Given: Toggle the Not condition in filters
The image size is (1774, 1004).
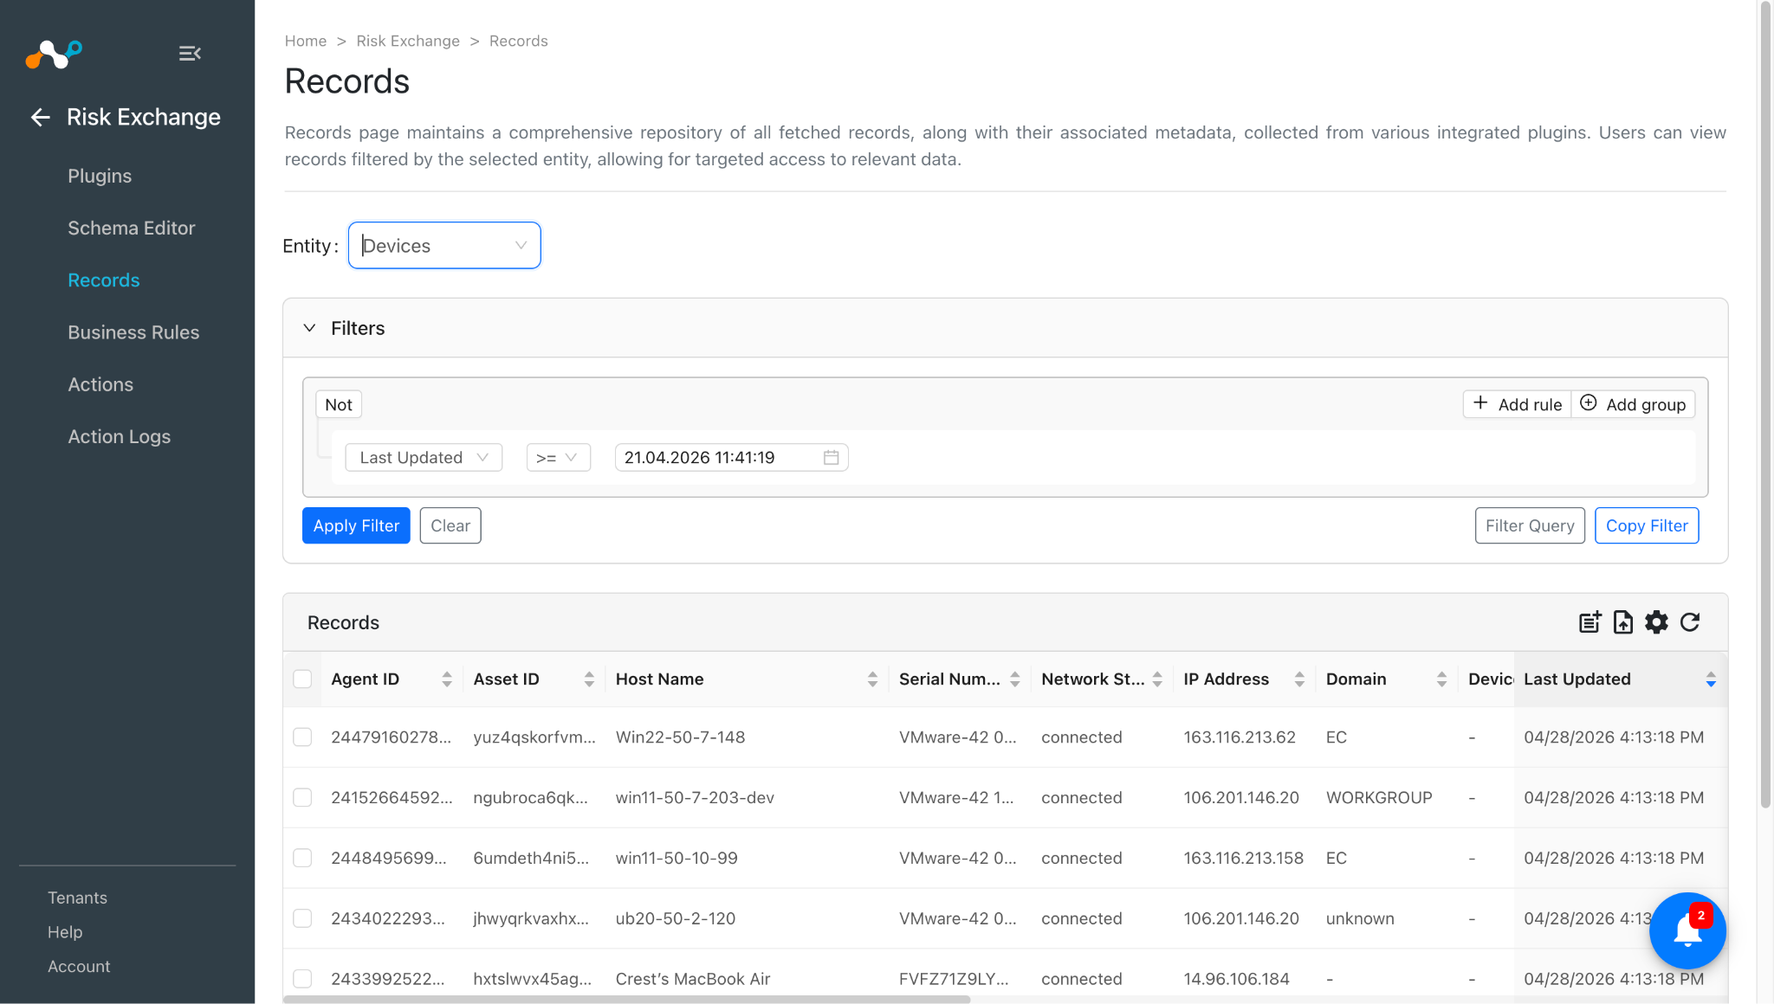Looking at the screenshot, I should click(339, 404).
